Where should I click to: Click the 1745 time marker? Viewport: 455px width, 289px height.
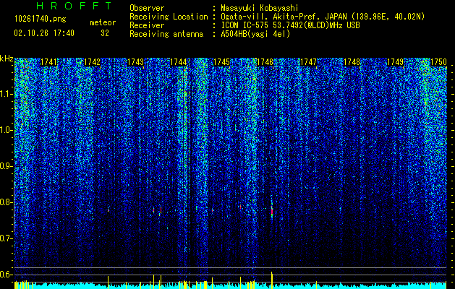click(221, 62)
